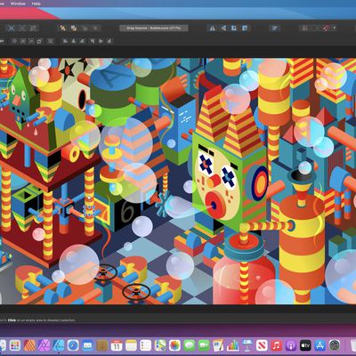Click the Cycle Selection Box icon
This screenshot has width=356, height=356.
click(51, 41)
